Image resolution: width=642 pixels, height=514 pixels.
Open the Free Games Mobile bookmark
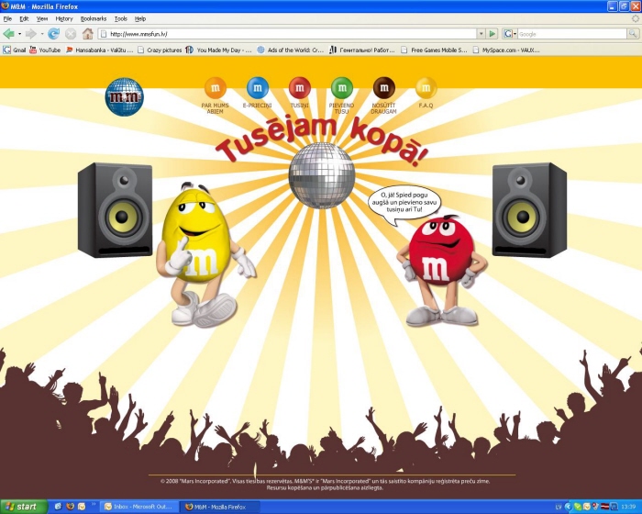pos(434,50)
